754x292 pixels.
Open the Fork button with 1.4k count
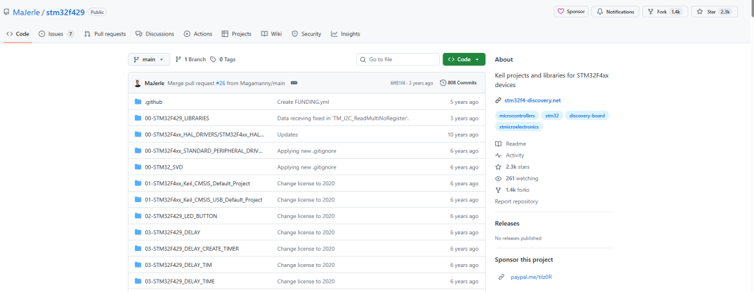coord(665,12)
